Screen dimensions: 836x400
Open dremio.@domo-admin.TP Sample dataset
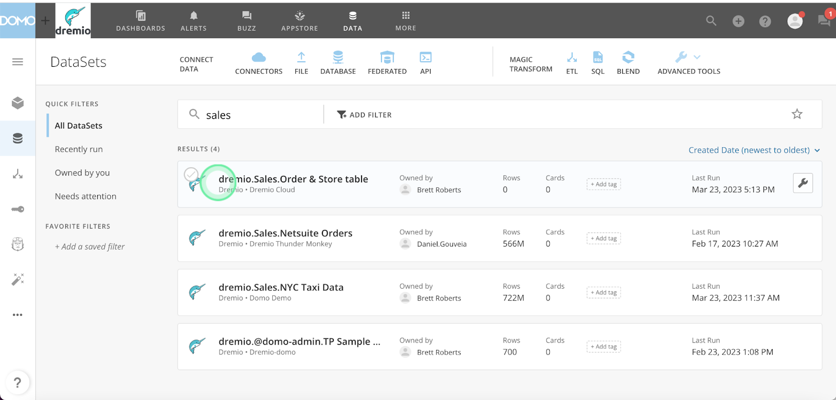coord(299,342)
